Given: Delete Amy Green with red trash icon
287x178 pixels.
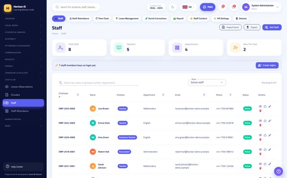Looking at the screenshot, I should click(x=260, y=140).
